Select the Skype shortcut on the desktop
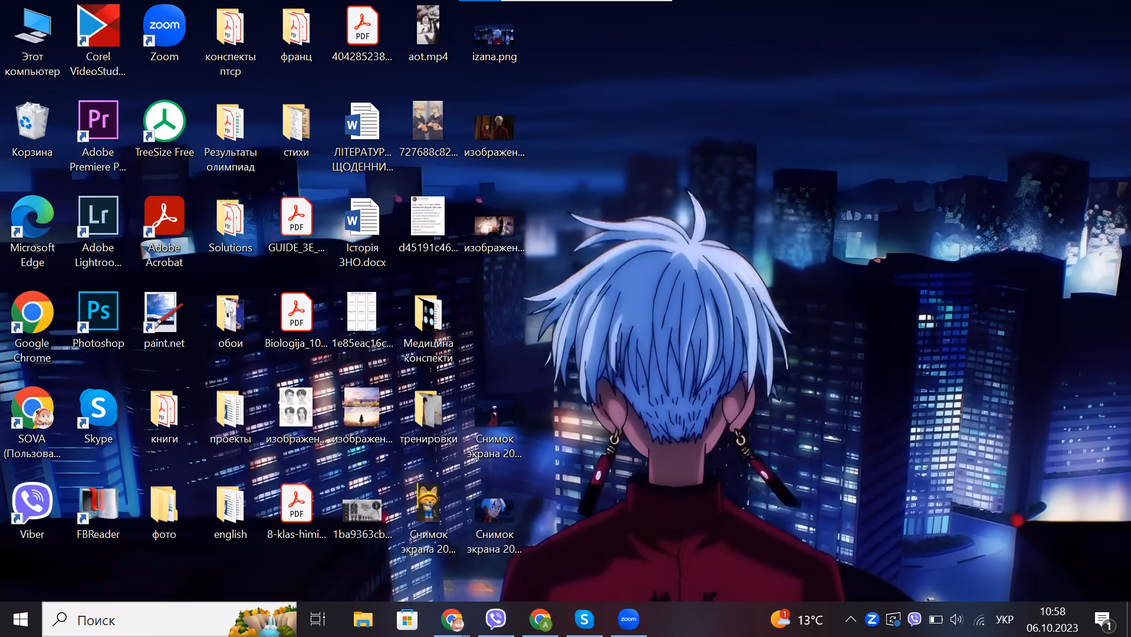Screen dimensions: 1131x637 coord(98,416)
